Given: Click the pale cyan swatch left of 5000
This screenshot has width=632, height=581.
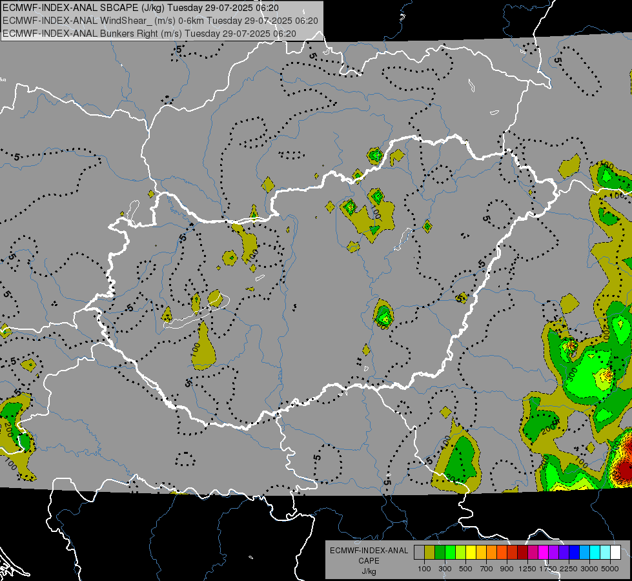Looking at the screenshot, I should [x=606, y=552].
